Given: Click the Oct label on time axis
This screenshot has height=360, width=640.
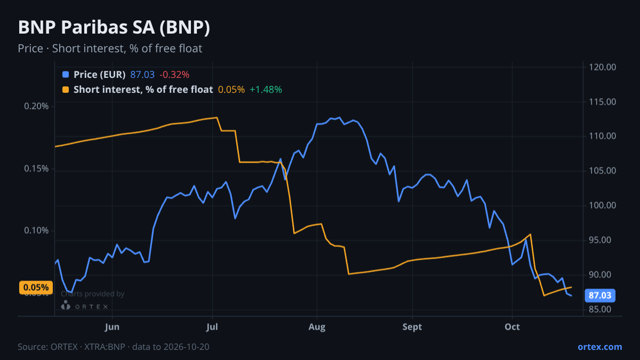Looking at the screenshot, I should pos(512,326).
